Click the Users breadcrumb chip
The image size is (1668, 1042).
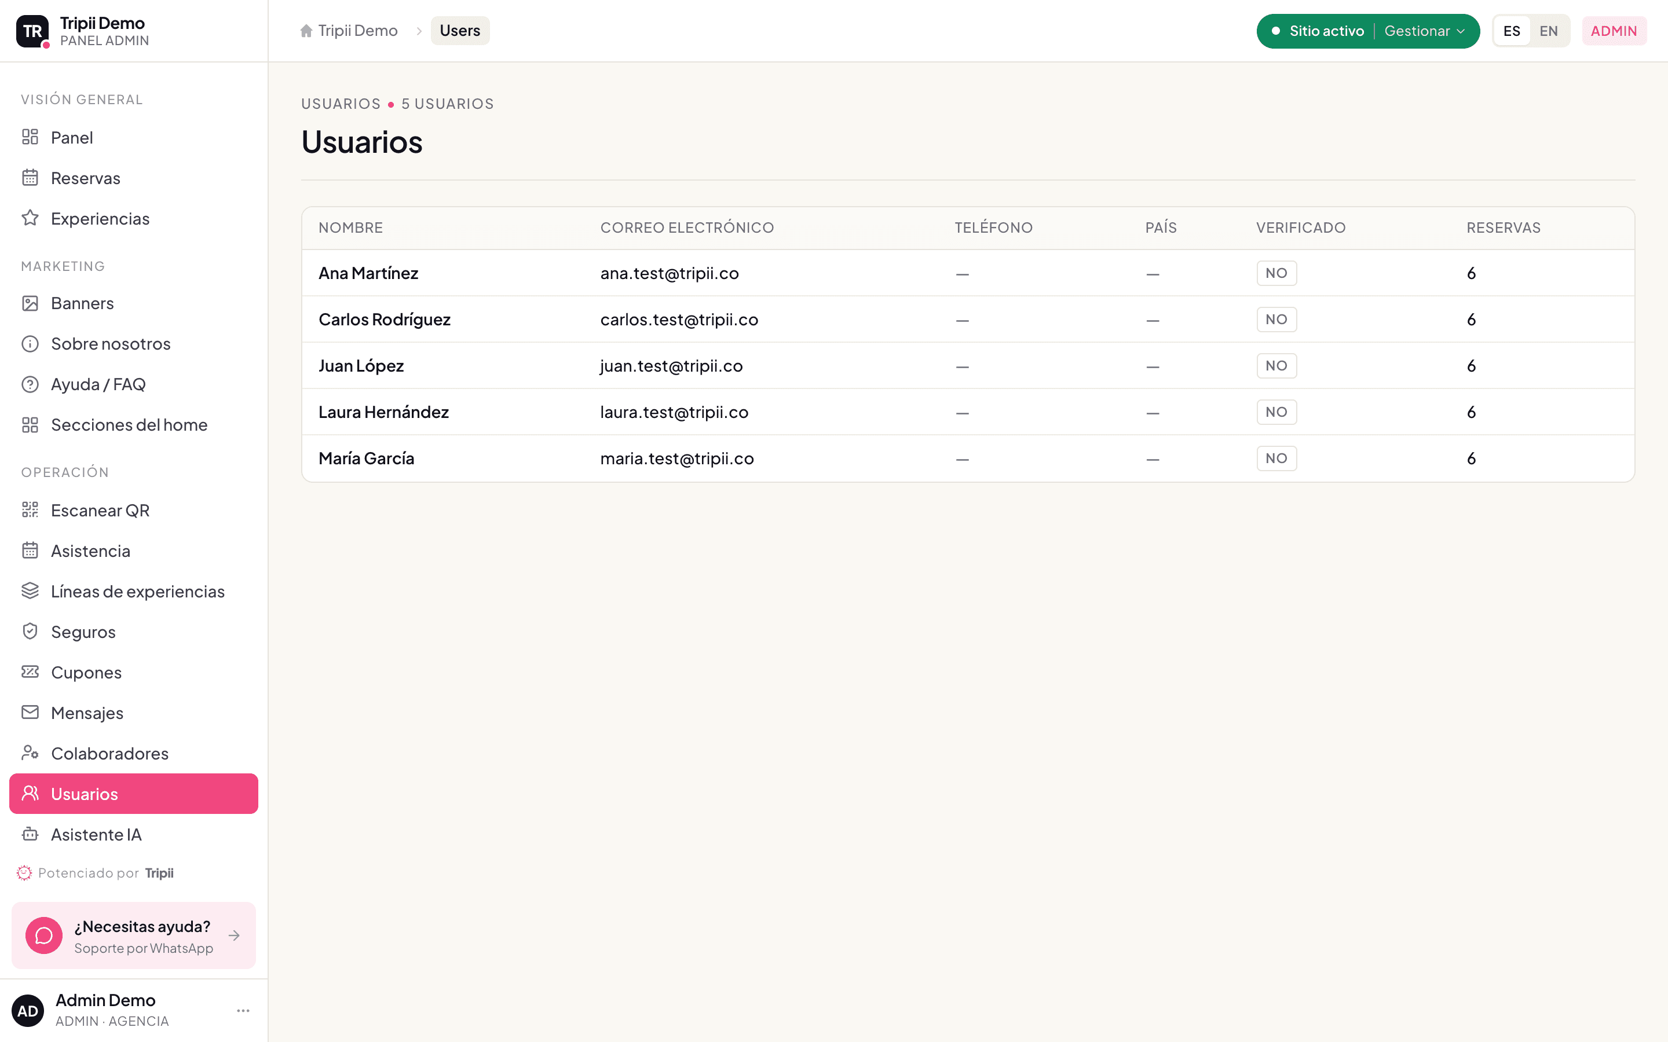(x=460, y=31)
